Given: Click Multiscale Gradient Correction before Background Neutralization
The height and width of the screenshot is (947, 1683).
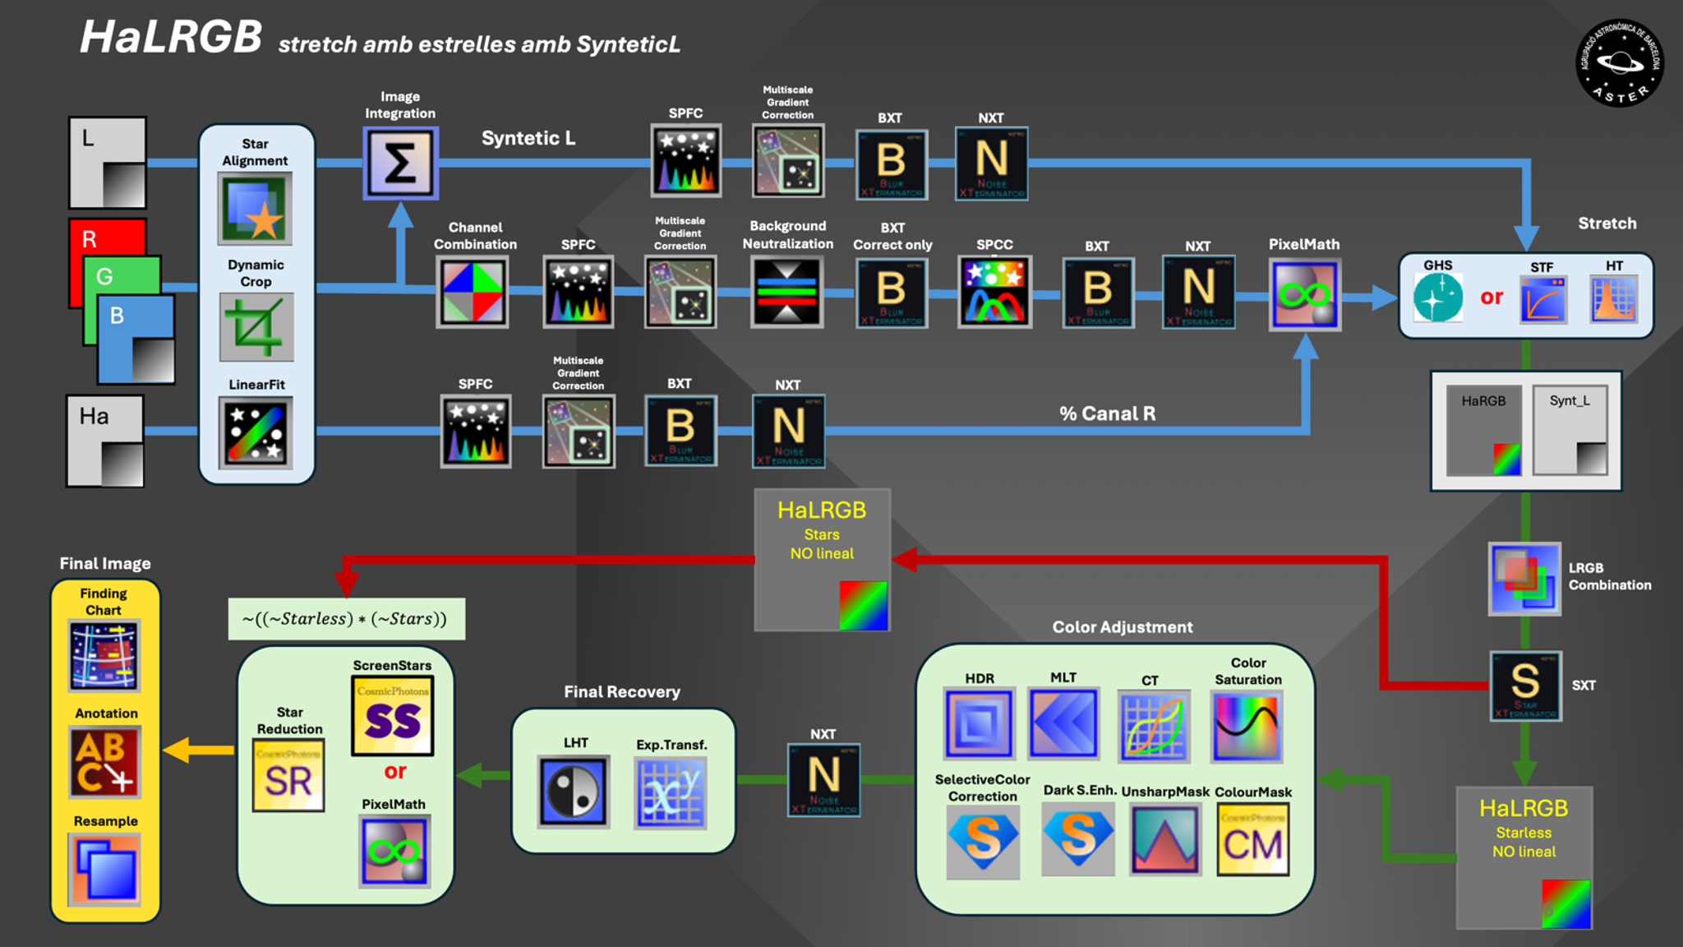Looking at the screenshot, I should (x=680, y=292).
